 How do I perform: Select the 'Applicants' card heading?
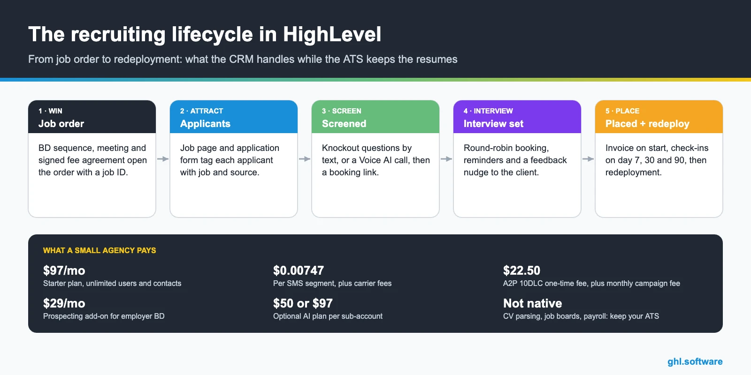(x=205, y=124)
